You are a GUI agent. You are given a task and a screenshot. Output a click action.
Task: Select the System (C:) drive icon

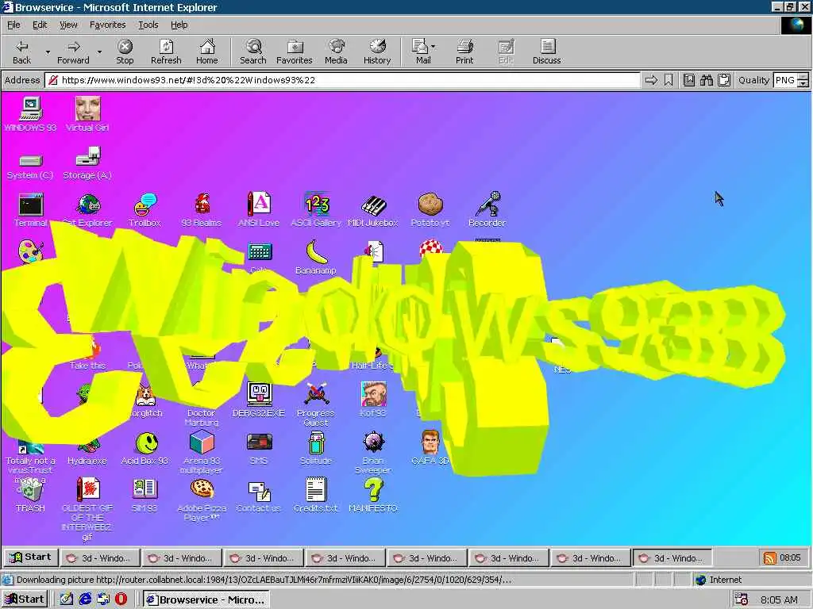(x=30, y=166)
